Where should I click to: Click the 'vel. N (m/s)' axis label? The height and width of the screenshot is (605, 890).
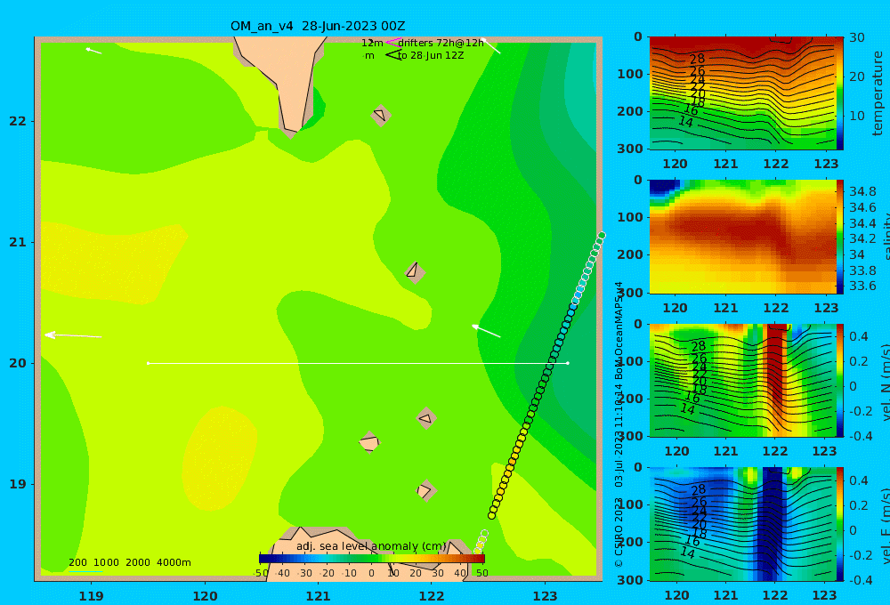tap(885, 383)
